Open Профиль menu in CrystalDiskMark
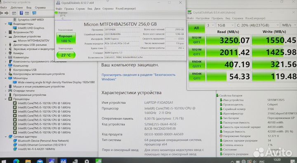Viewport: 297px width, 163px height. coord(217,18)
